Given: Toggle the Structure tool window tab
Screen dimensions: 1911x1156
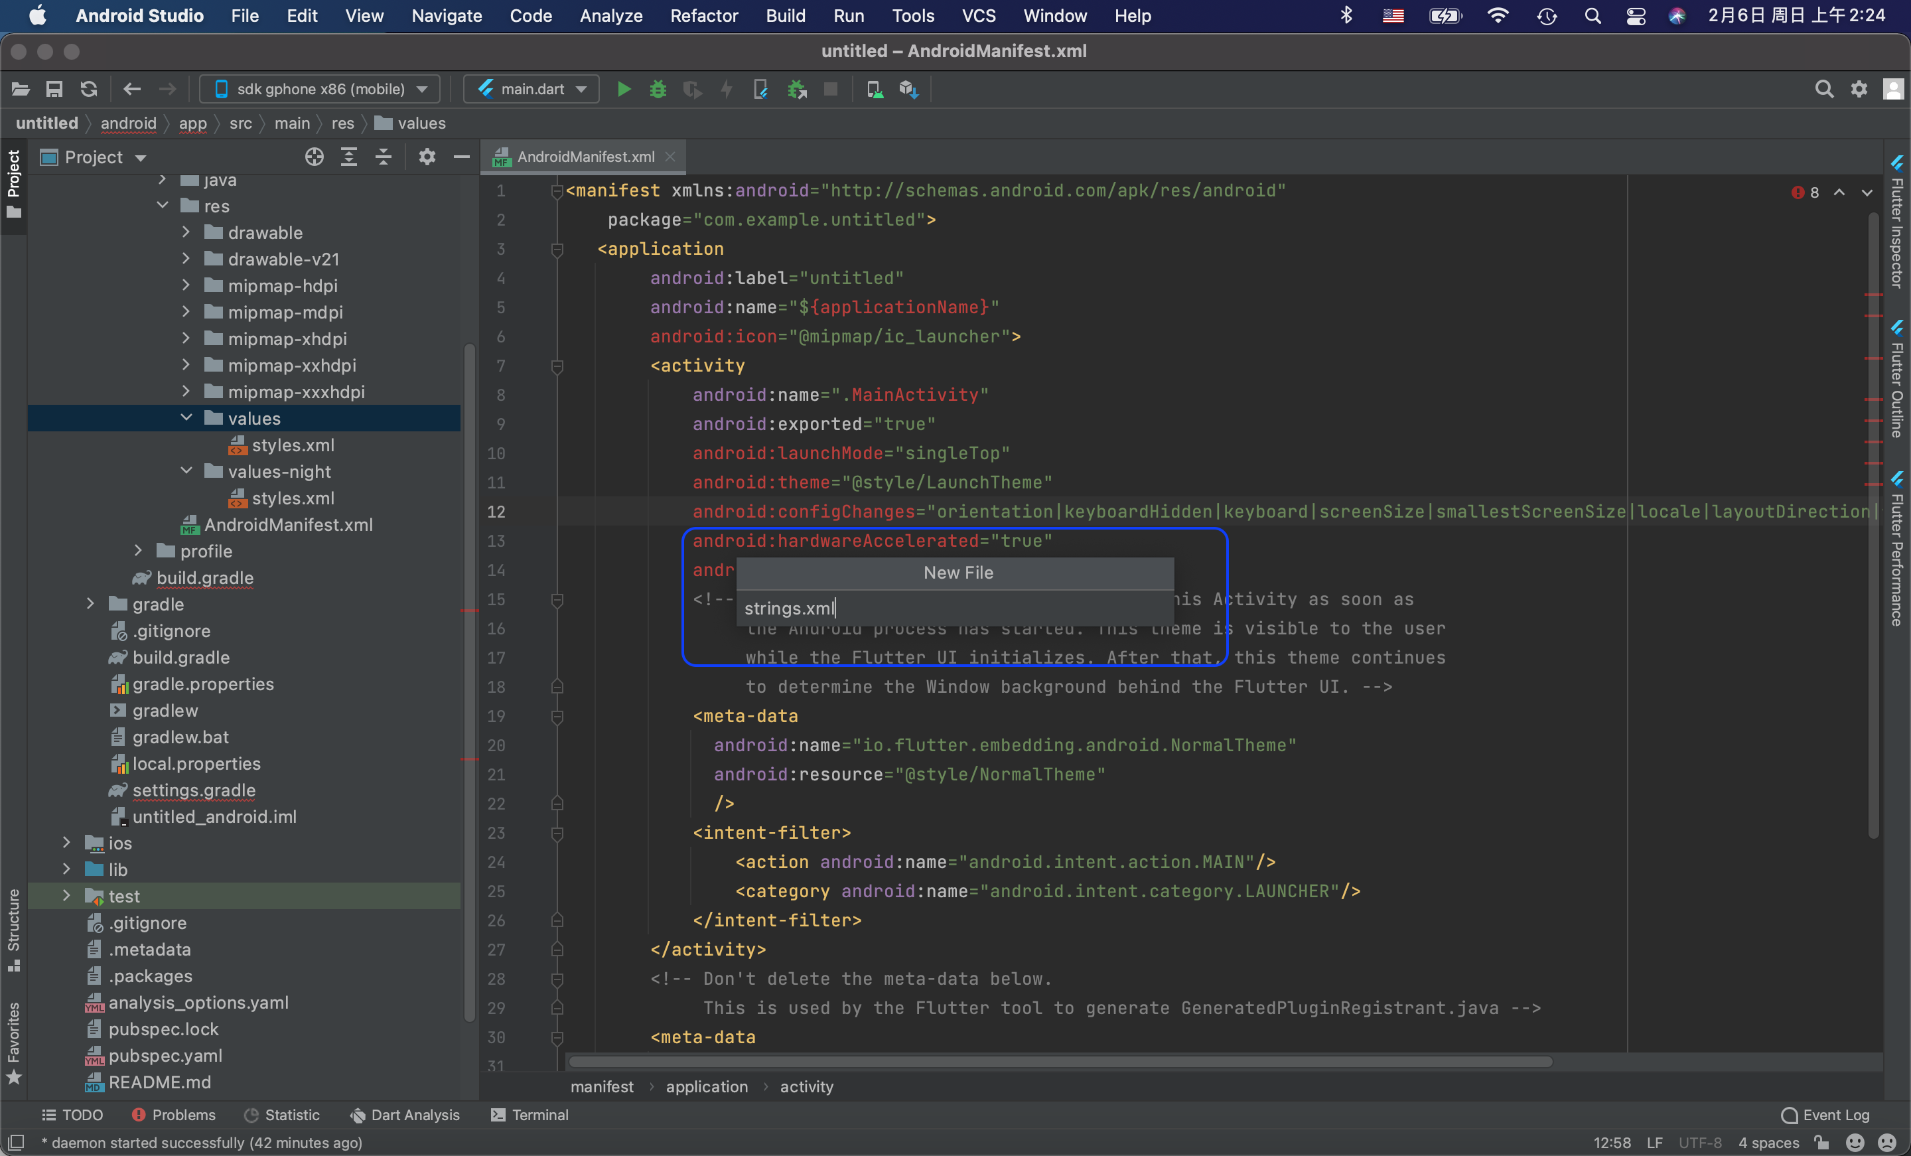Looking at the screenshot, I should [x=14, y=930].
